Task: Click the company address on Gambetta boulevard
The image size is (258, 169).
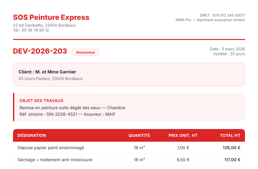Action: (x=44, y=25)
